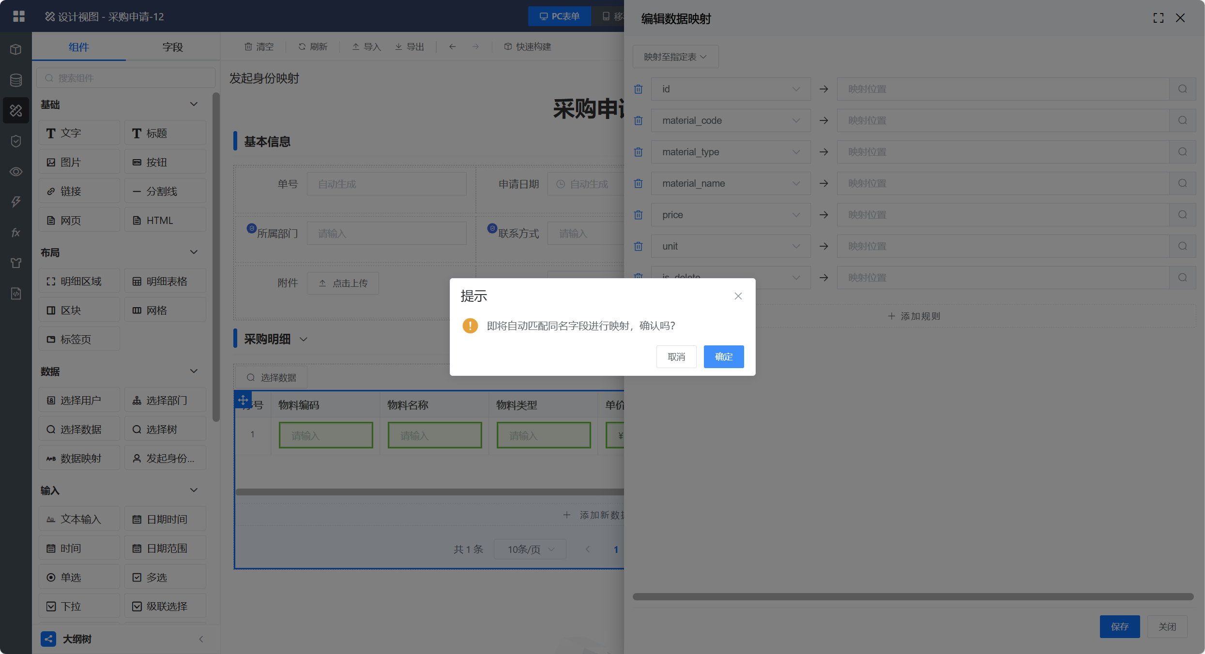This screenshot has height=654, width=1205.
Task: Click the 映射位置 field for id row
Action: click(x=1002, y=89)
